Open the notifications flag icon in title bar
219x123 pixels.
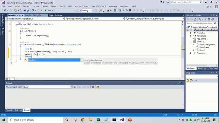click(x=162, y=2)
